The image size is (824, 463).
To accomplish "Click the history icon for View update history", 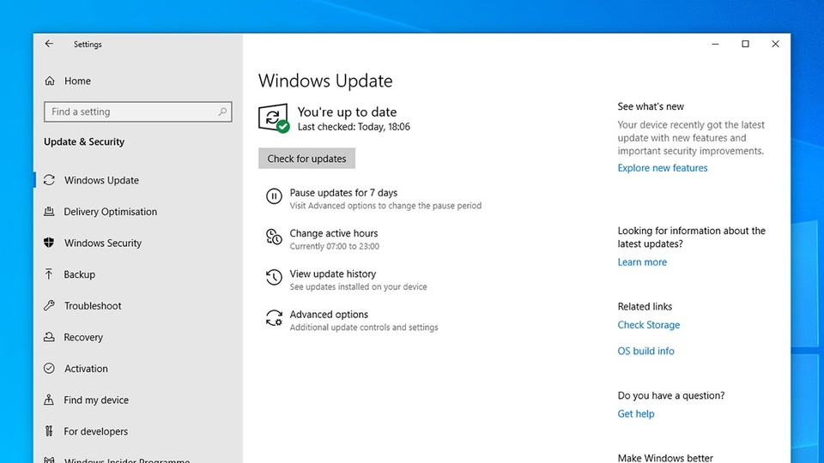I will [274, 277].
